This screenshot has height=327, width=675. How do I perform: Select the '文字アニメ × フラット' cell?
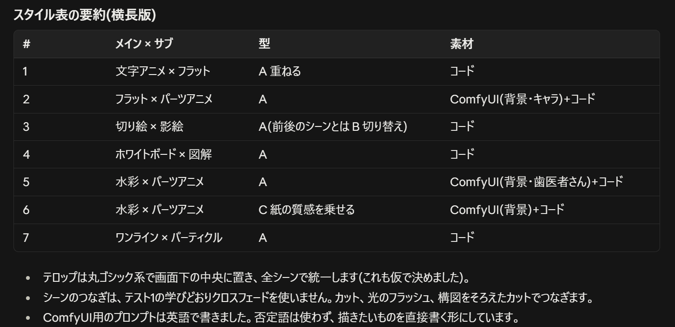pos(163,72)
